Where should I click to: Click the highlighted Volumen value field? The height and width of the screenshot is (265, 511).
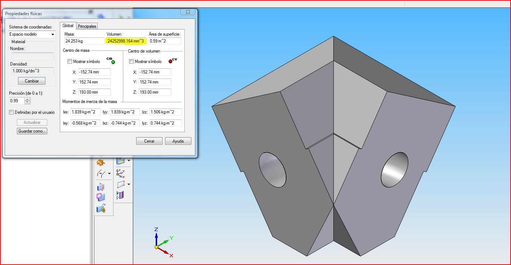click(126, 41)
